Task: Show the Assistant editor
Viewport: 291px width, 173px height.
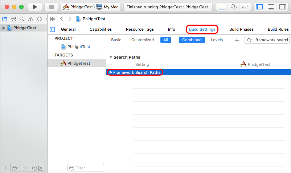Action: click(234, 7)
